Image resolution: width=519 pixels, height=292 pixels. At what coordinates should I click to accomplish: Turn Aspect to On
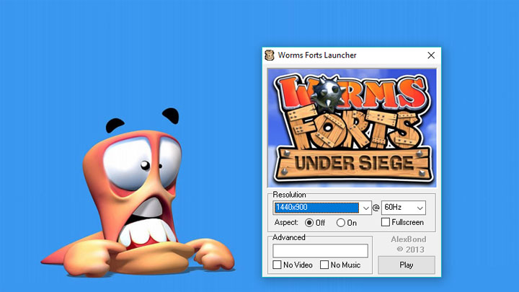pos(340,223)
